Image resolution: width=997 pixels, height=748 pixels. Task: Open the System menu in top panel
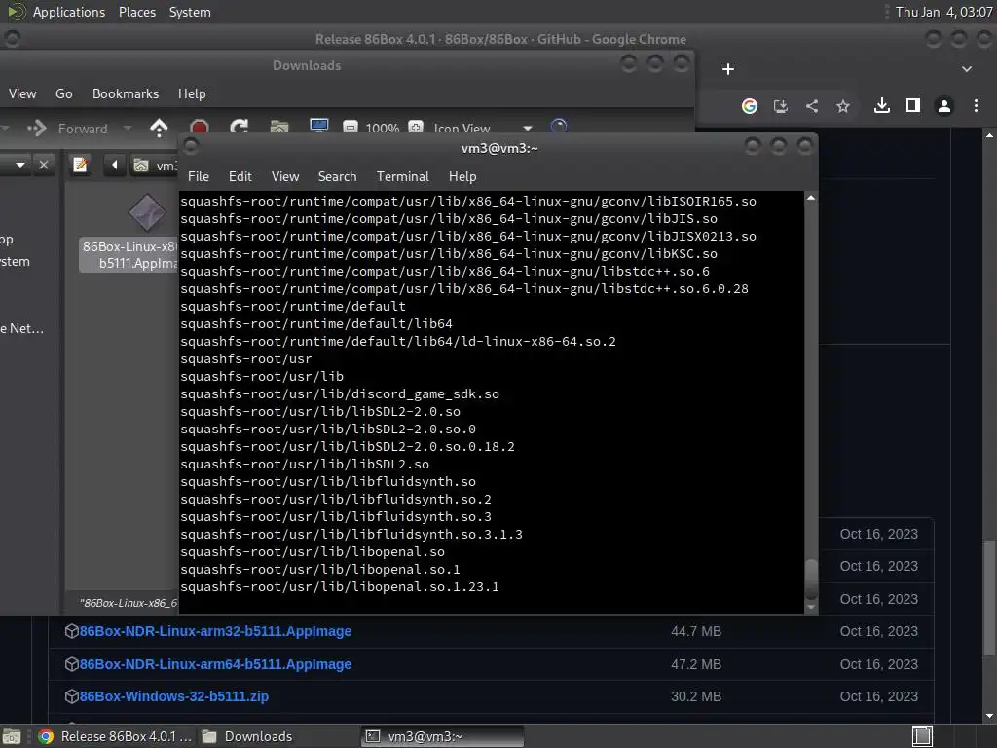coord(190,12)
